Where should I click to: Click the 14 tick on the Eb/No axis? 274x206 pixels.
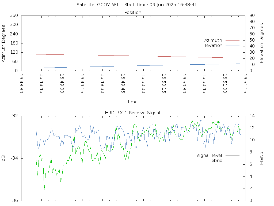(x=252, y=116)
